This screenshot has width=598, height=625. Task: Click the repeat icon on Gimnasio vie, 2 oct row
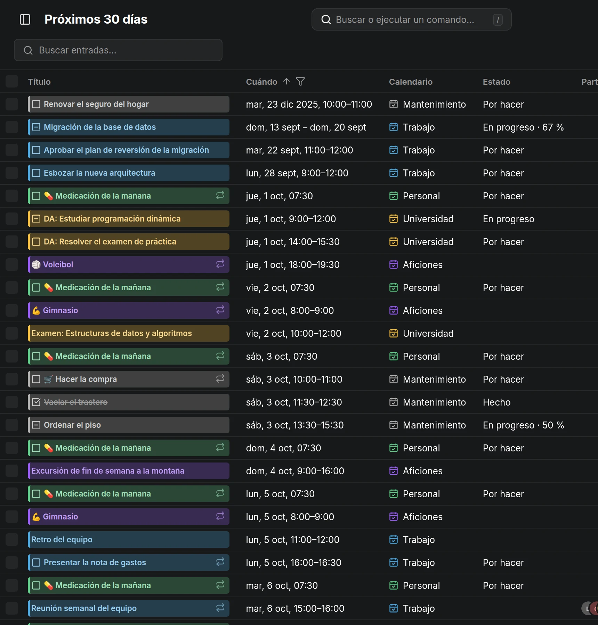click(220, 310)
